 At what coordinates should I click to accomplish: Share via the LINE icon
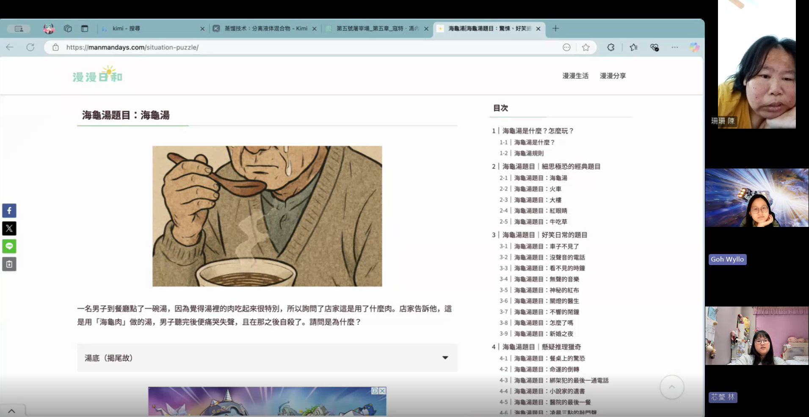9,246
